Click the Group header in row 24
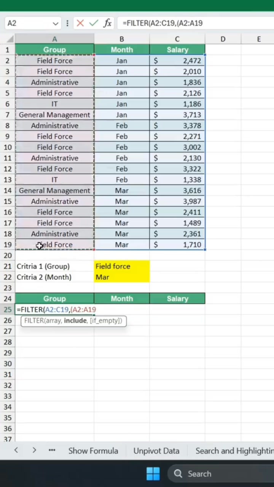The width and height of the screenshot is (274, 487). coord(54,299)
